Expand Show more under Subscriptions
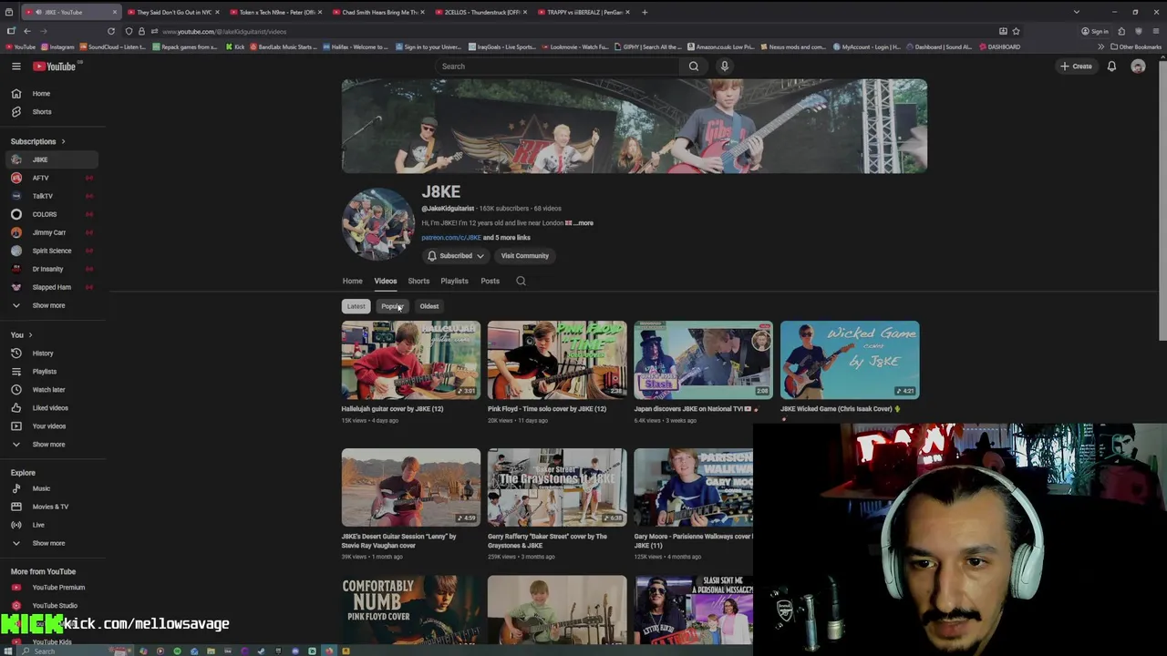1167x656 pixels. tap(53, 305)
